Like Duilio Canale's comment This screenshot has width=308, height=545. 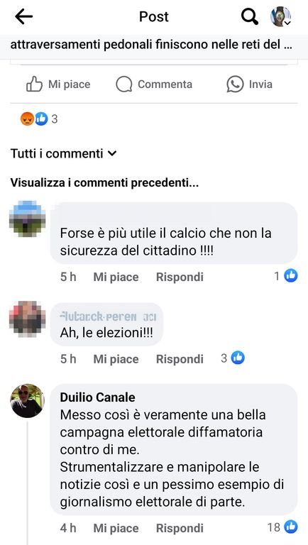(x=116, y=528)
